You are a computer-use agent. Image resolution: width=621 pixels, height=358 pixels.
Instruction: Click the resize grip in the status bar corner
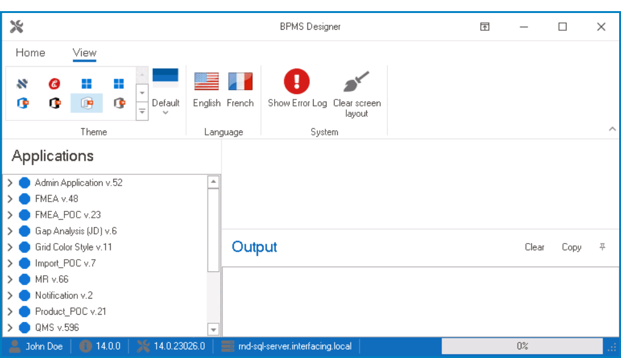coord(612,347)
